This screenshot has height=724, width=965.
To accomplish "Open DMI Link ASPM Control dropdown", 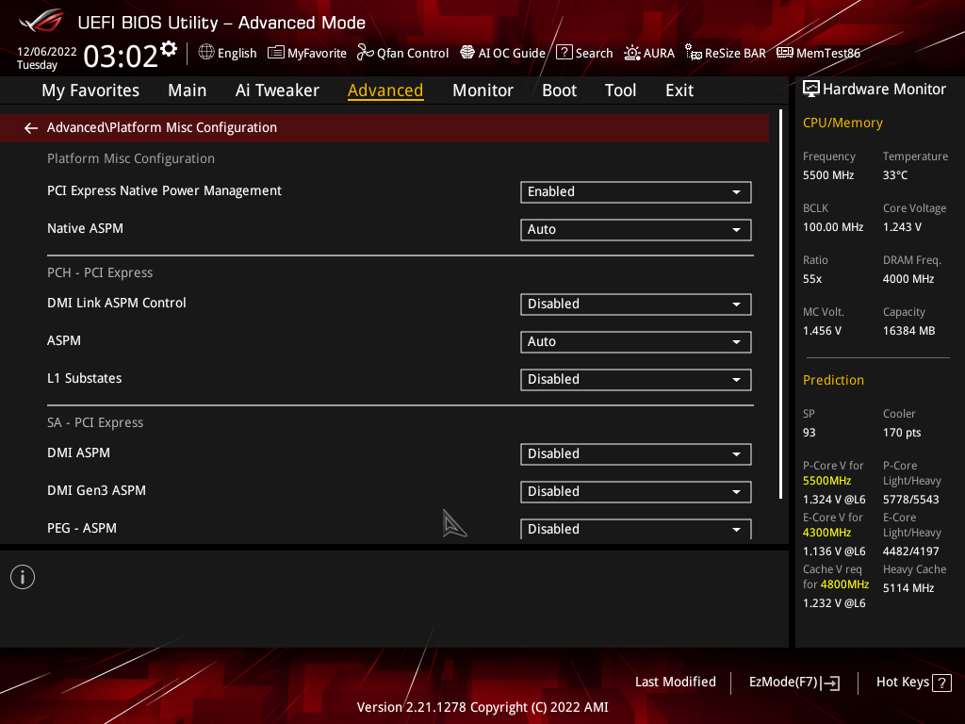I will point(635,304).
